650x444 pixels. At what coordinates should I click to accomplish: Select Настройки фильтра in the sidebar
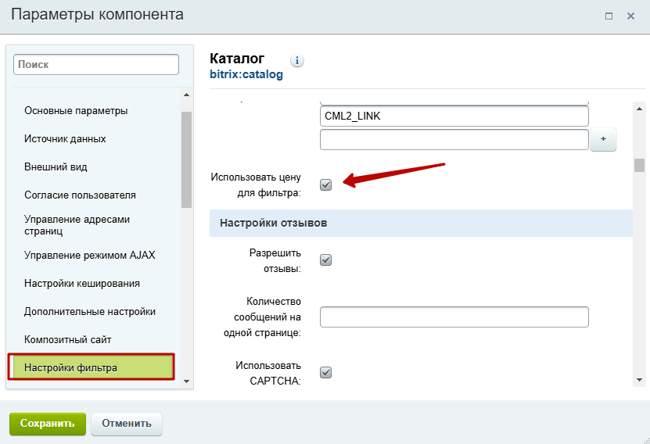click(92, 367)
